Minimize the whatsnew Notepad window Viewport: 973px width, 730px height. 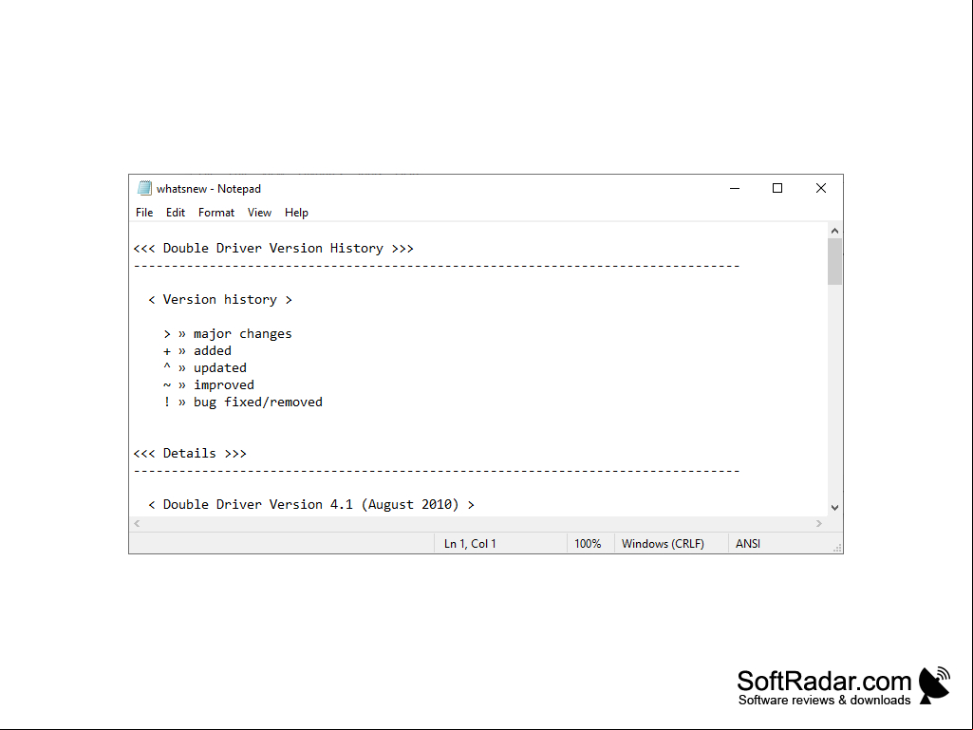click(x=735, y=188)
